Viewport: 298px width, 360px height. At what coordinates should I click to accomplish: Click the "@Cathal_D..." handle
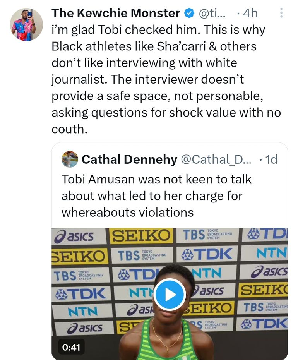click(x=216, y=159)
